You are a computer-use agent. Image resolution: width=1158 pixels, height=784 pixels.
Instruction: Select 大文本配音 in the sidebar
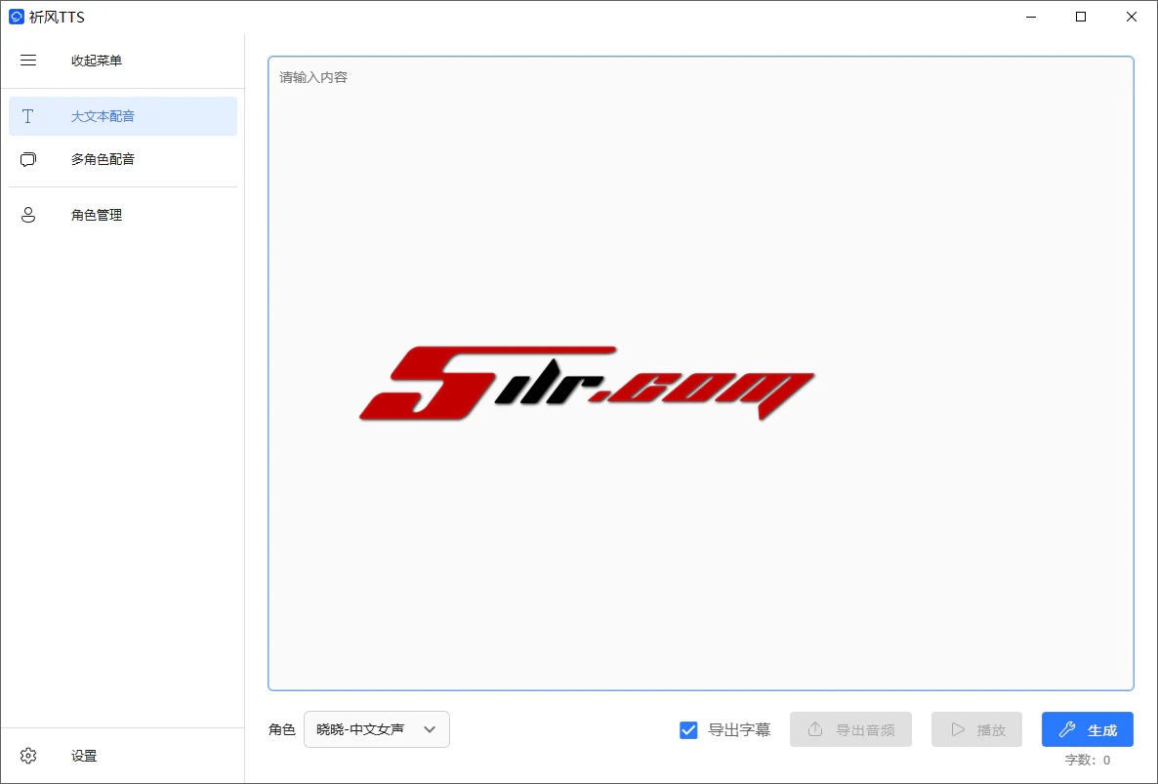pos(123,116)
